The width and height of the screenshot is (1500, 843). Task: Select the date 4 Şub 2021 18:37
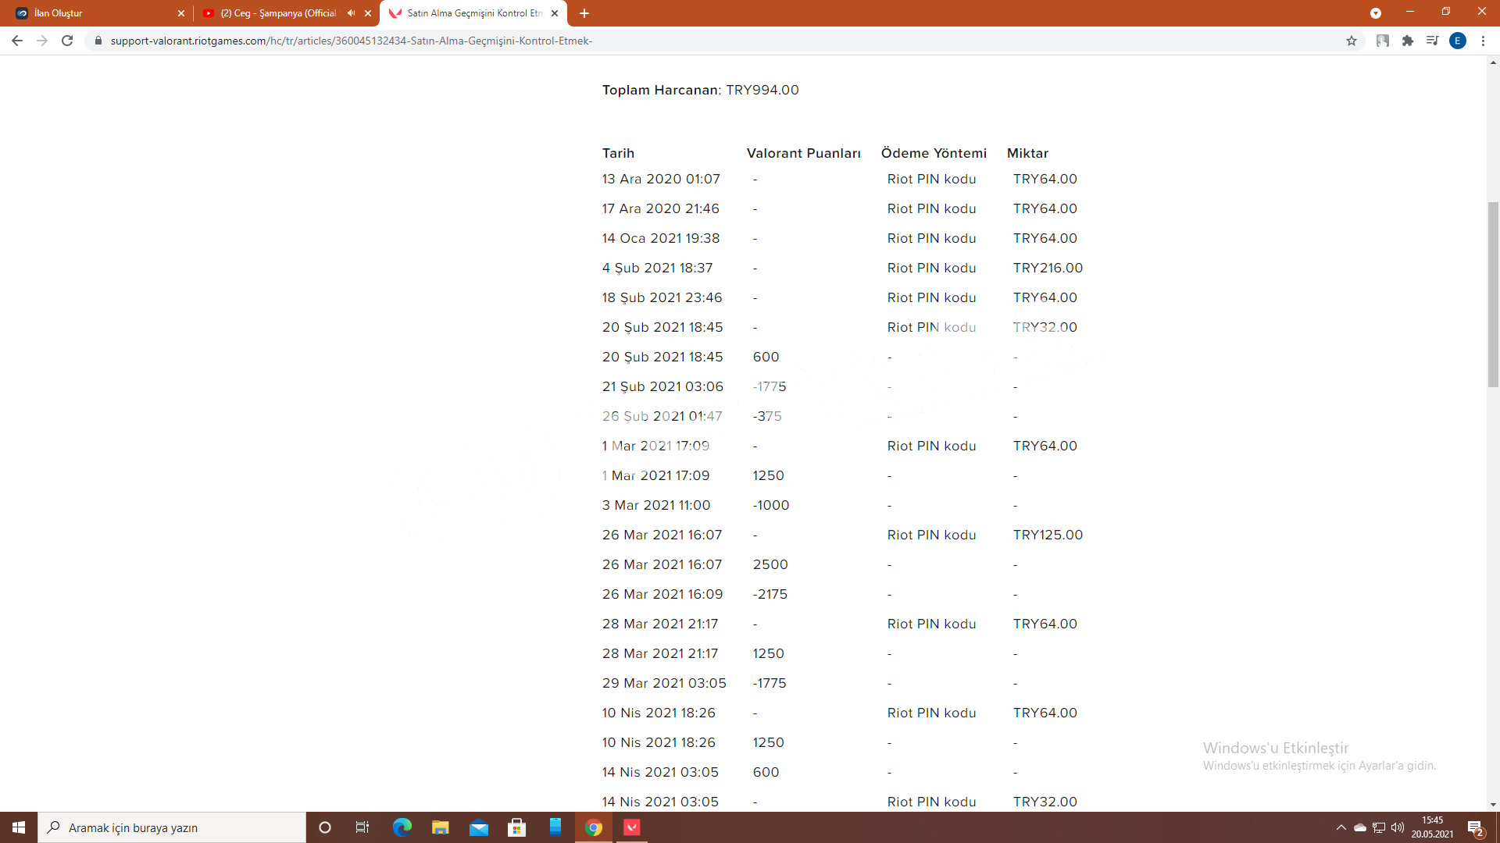(657, 268)
